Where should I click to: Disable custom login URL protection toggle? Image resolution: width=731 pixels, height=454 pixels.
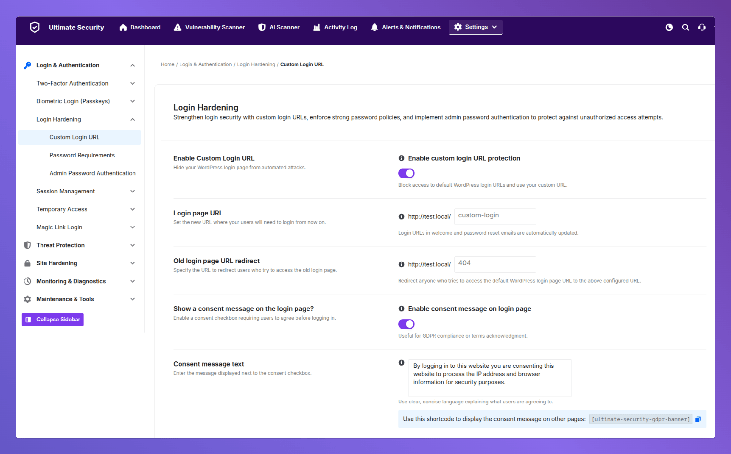406,173
